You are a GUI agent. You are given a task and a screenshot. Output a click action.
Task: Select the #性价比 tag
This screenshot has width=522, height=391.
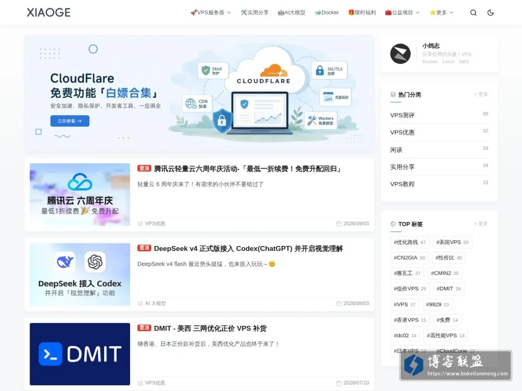pyautogui.click(x=448, y=258)
